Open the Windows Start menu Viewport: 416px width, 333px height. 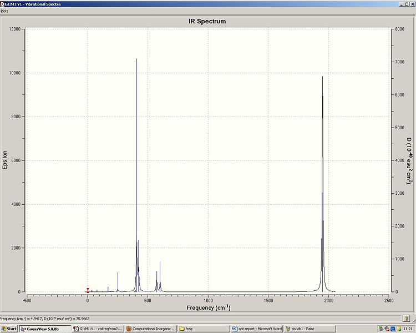tap(9, 329)
